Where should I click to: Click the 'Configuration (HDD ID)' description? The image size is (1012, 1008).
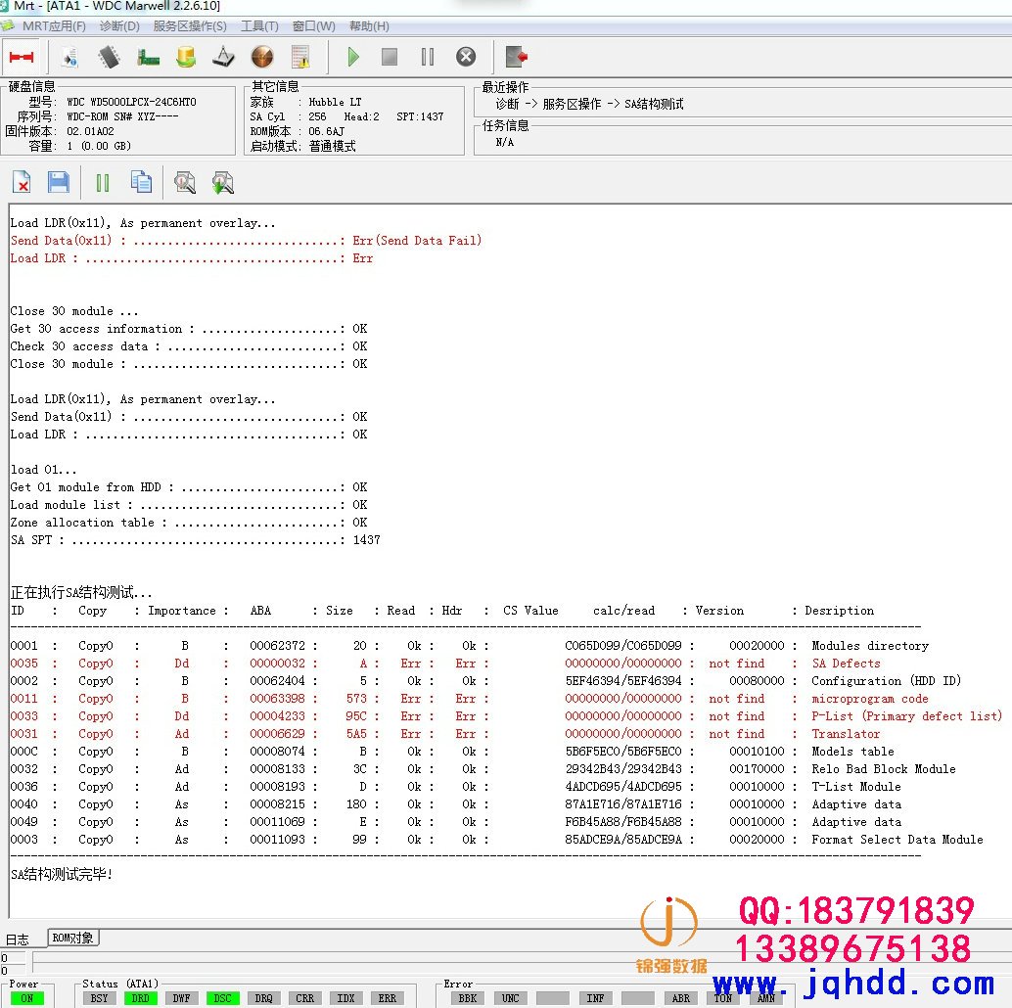tap(886, 681)
